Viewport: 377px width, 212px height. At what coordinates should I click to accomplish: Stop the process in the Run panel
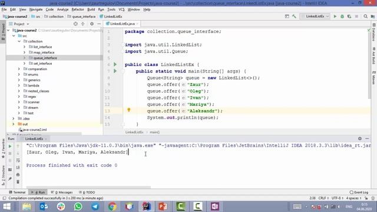point(10,153)
